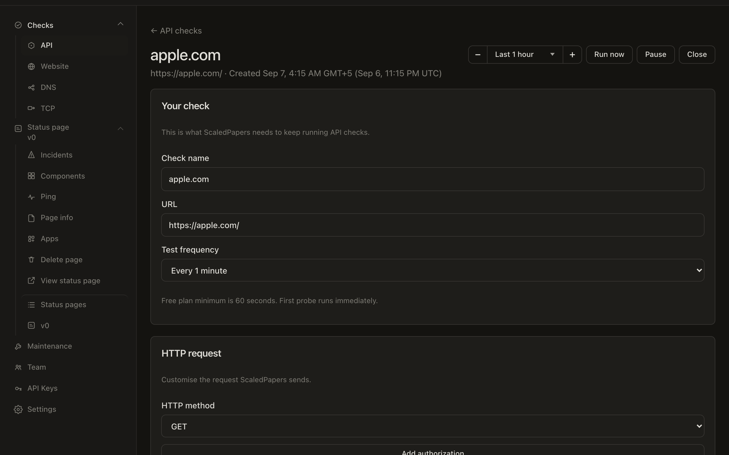Open Status pages list

[x=75, y=305]
